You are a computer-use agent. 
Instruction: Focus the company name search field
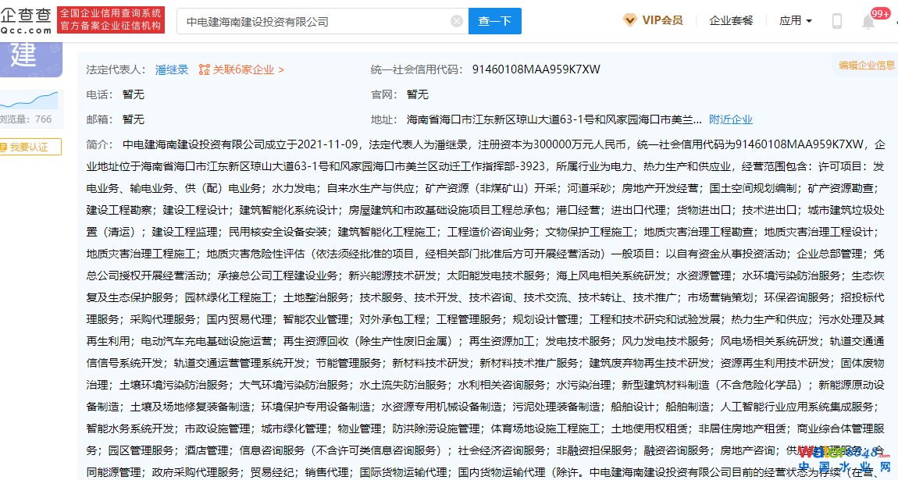pyautogui.click(x=312, y=21)
